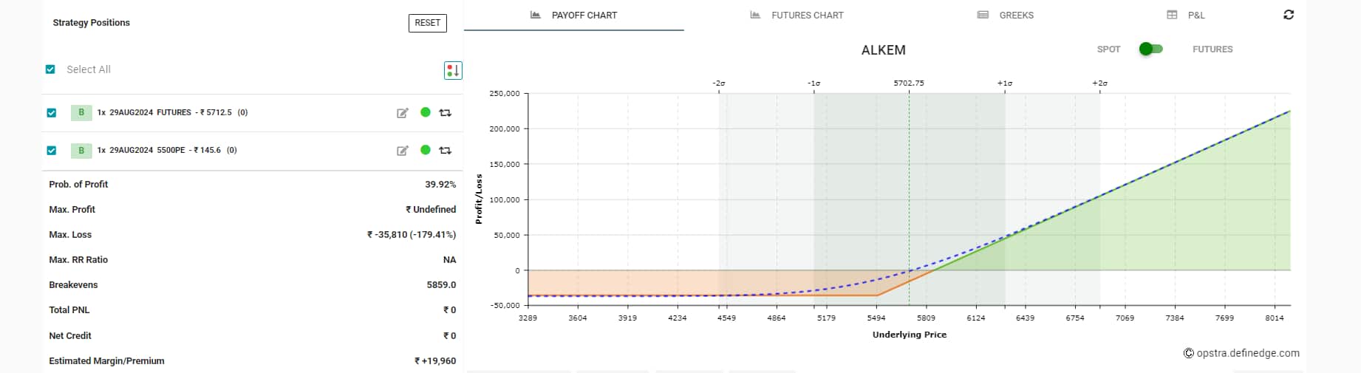Edit the 29AUG2024 FUTURES position
Image resolution: width=1361 pixels, height=373 pixels.
(x=403, y=113)
